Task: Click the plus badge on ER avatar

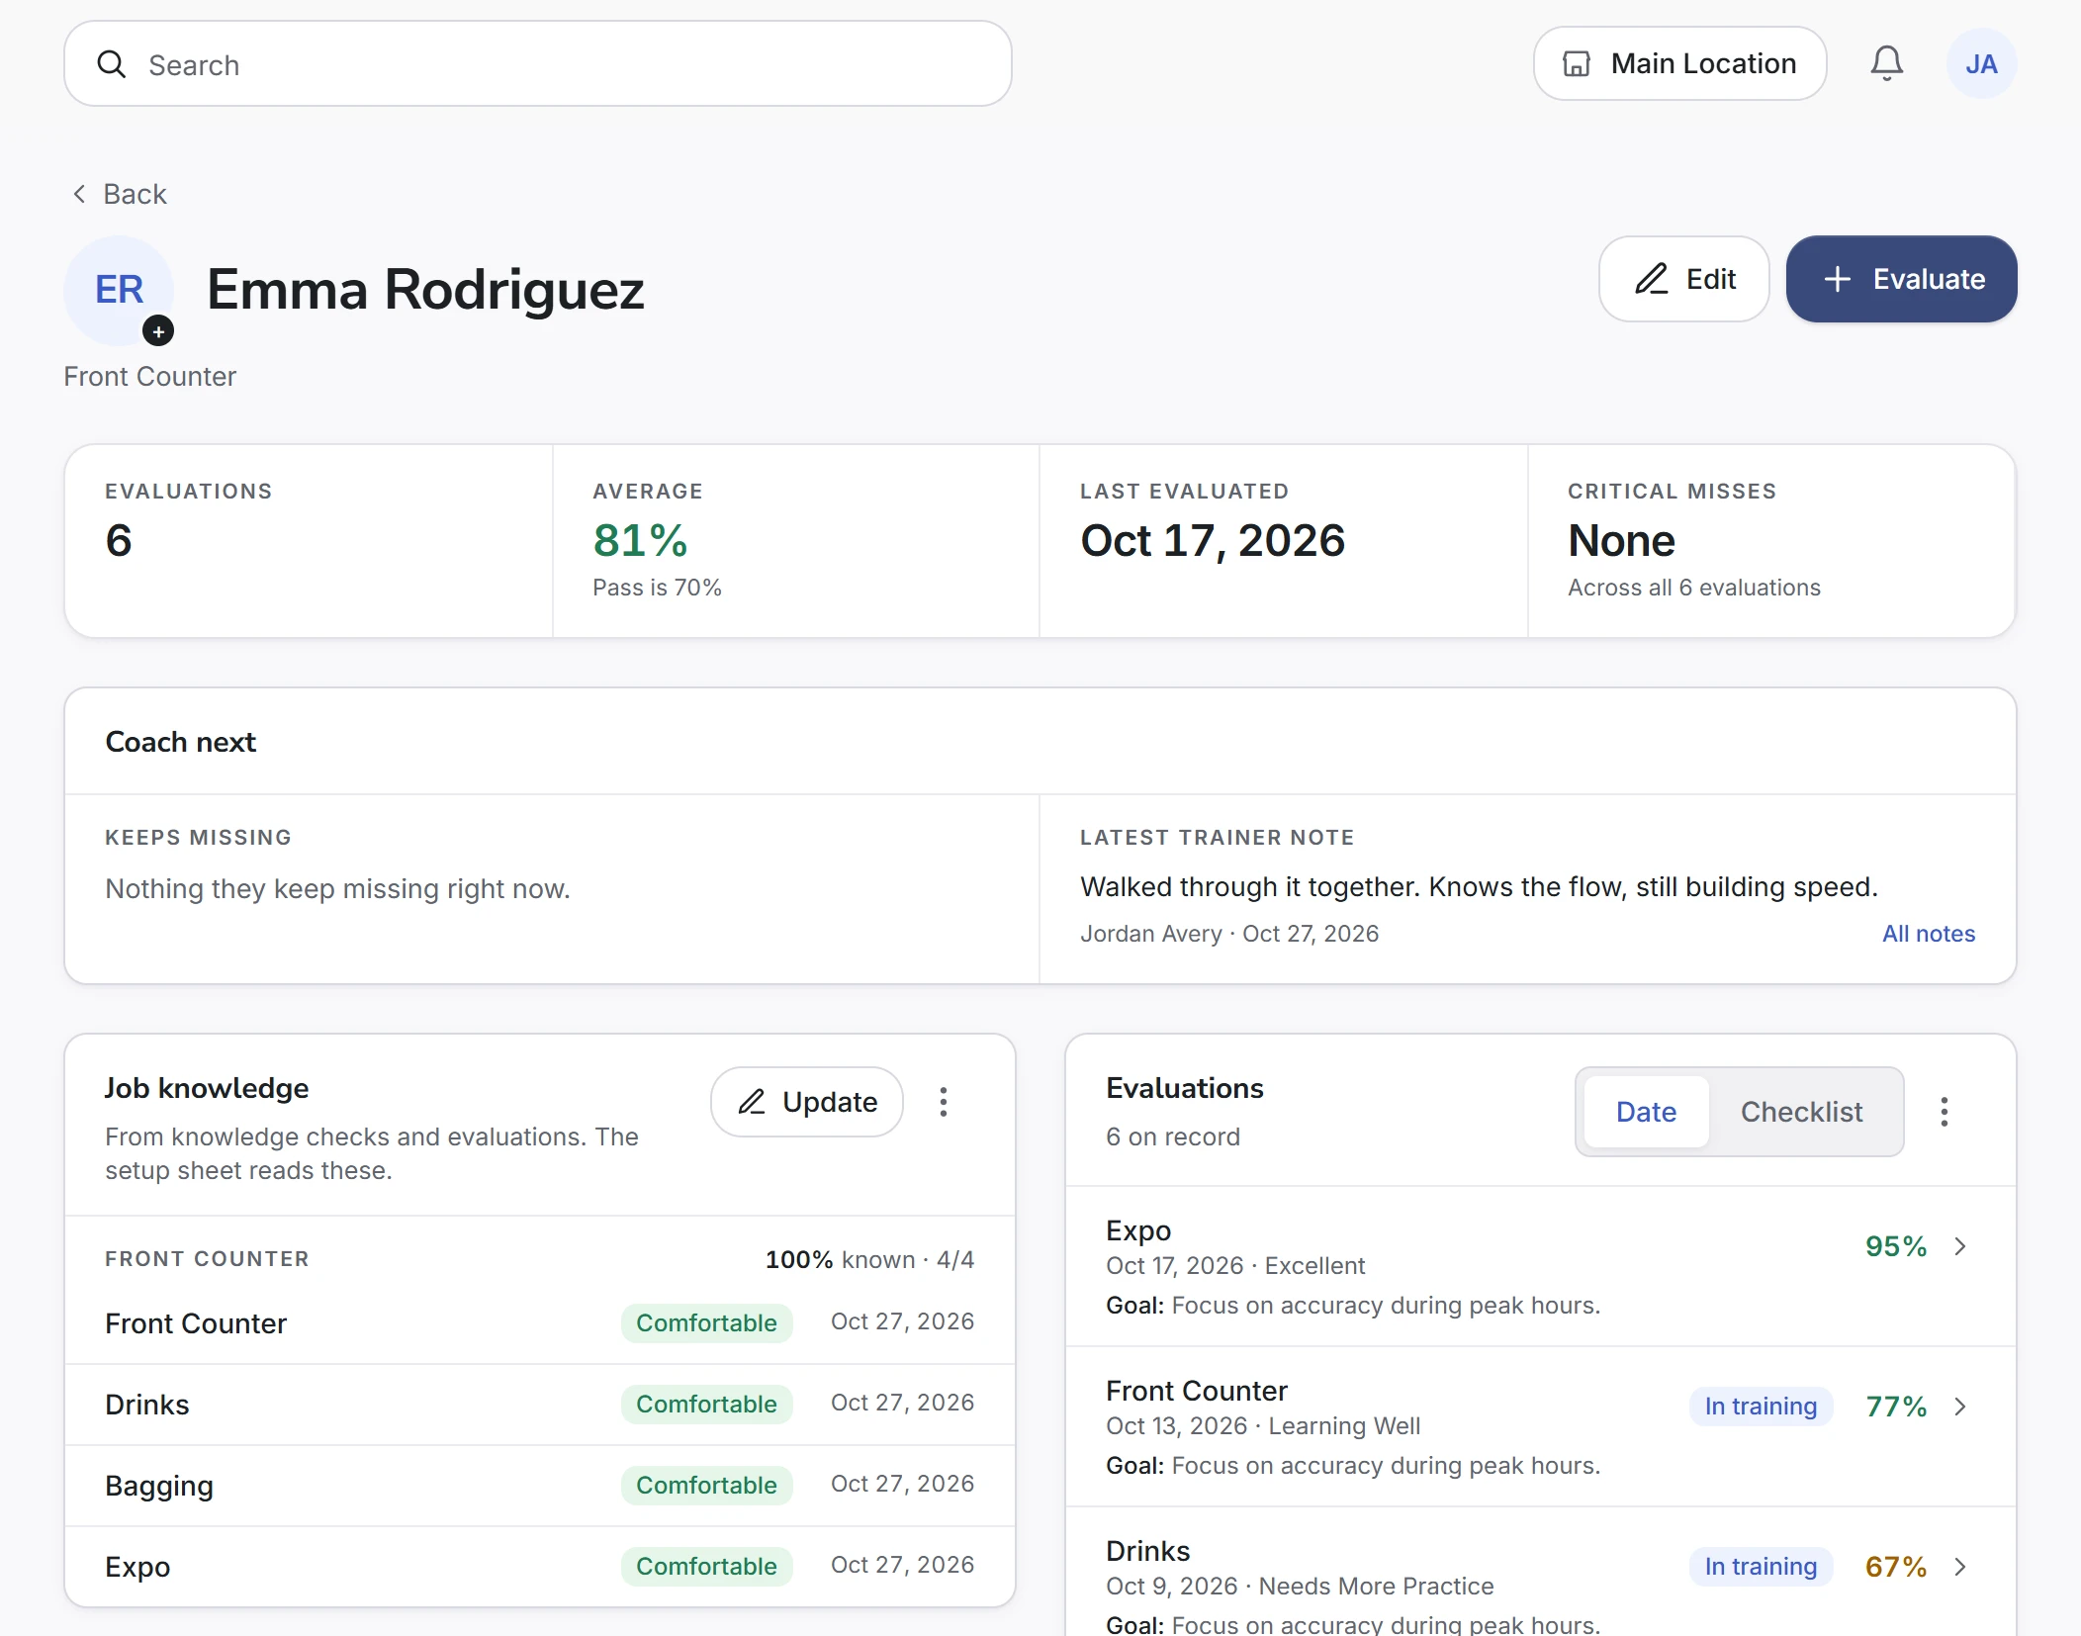Action: (158, 331)
